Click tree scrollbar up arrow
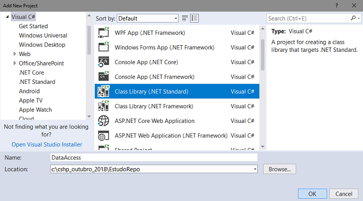The width and height of the screenshot is (363, 201). [89, 16]
